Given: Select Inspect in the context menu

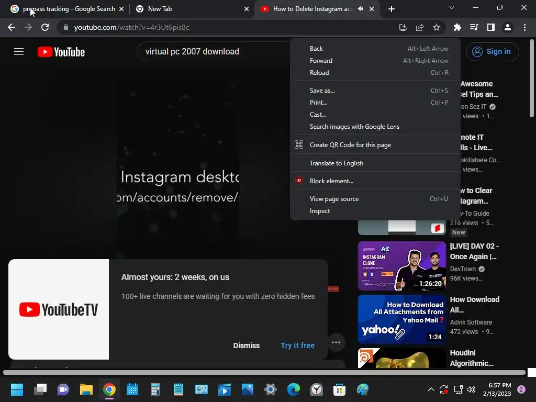Looking at the screenshot, I should [x=375, y=211].
